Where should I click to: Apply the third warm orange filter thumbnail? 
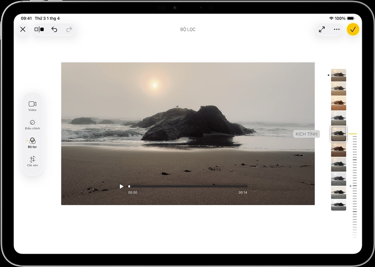(x=338, y=103)
